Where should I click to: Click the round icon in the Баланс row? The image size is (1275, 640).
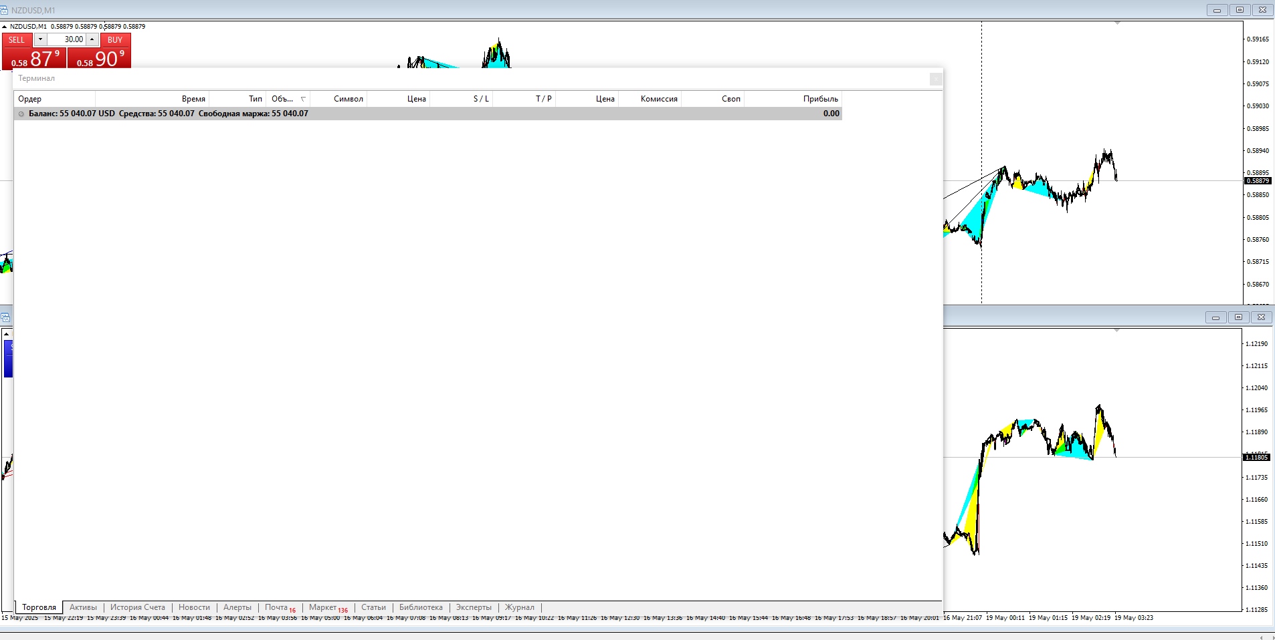(x=21, y=114)
